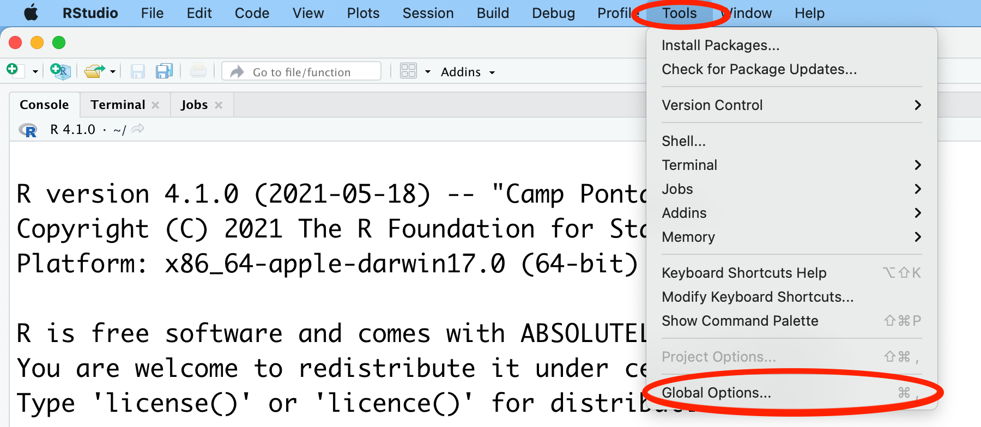
Task: Open the Build menu
Action: [493, 13]
